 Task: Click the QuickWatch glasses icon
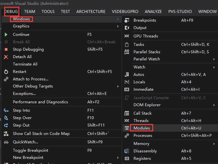(x=6, y=142)
